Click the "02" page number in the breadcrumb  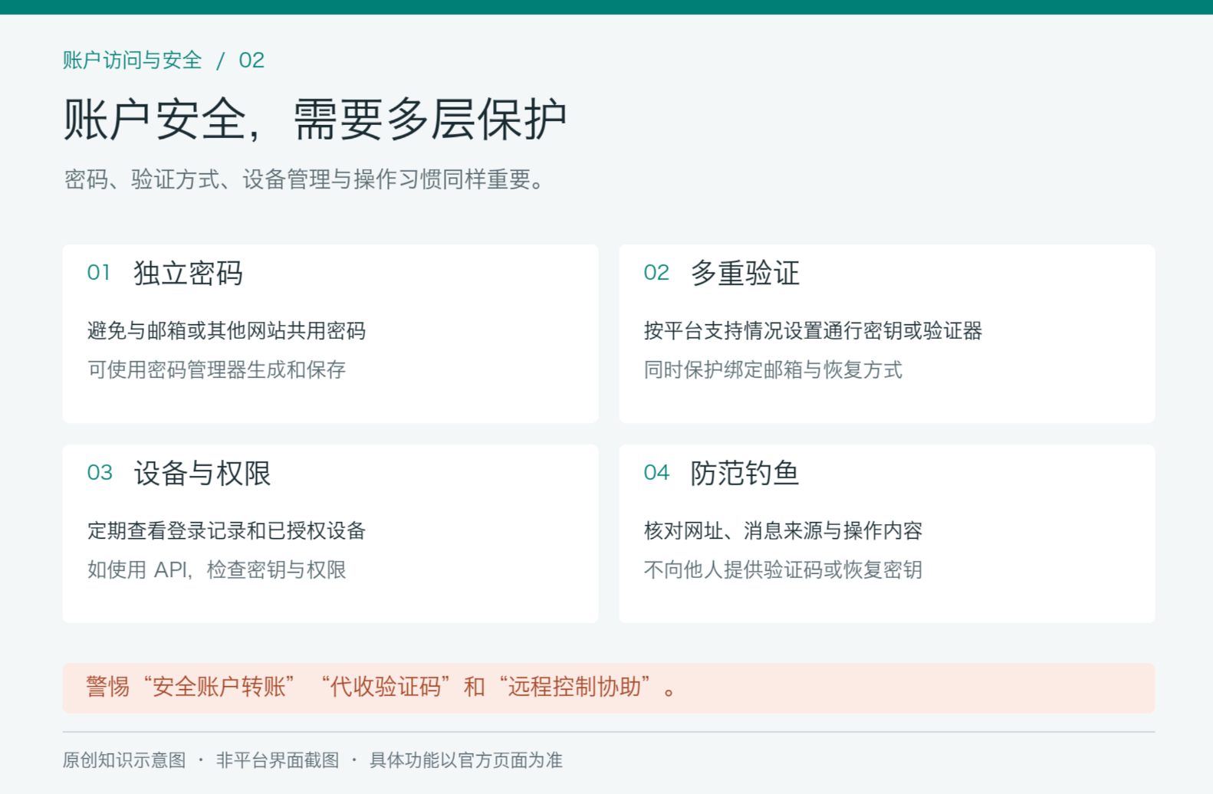coord(251,60)
